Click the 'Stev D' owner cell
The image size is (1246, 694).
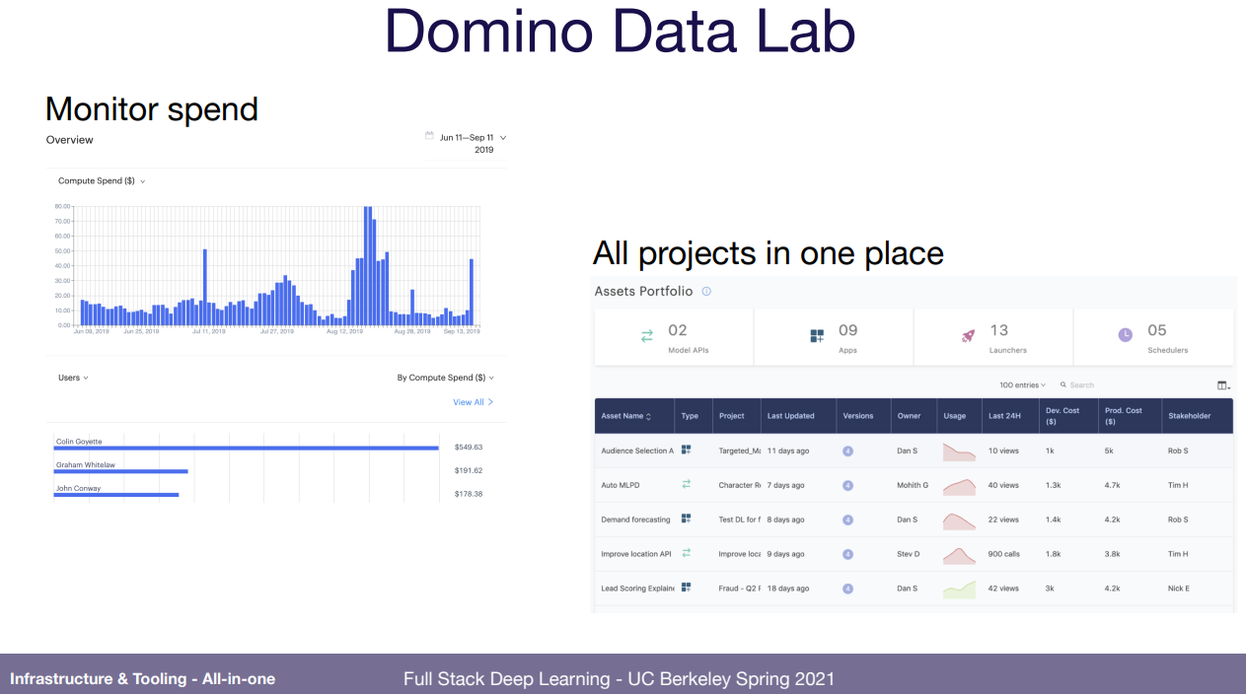[908, 554]
